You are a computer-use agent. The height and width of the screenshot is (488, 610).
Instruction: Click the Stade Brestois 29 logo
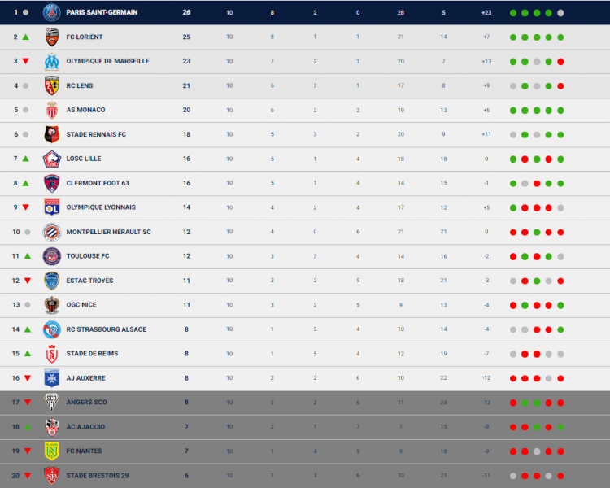pos(52,476)
